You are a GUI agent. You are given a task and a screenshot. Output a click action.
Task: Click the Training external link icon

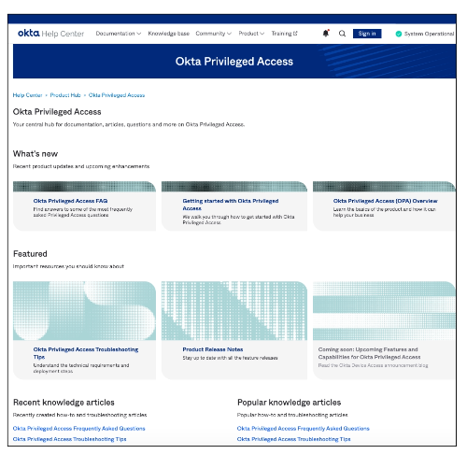point(295,33)
